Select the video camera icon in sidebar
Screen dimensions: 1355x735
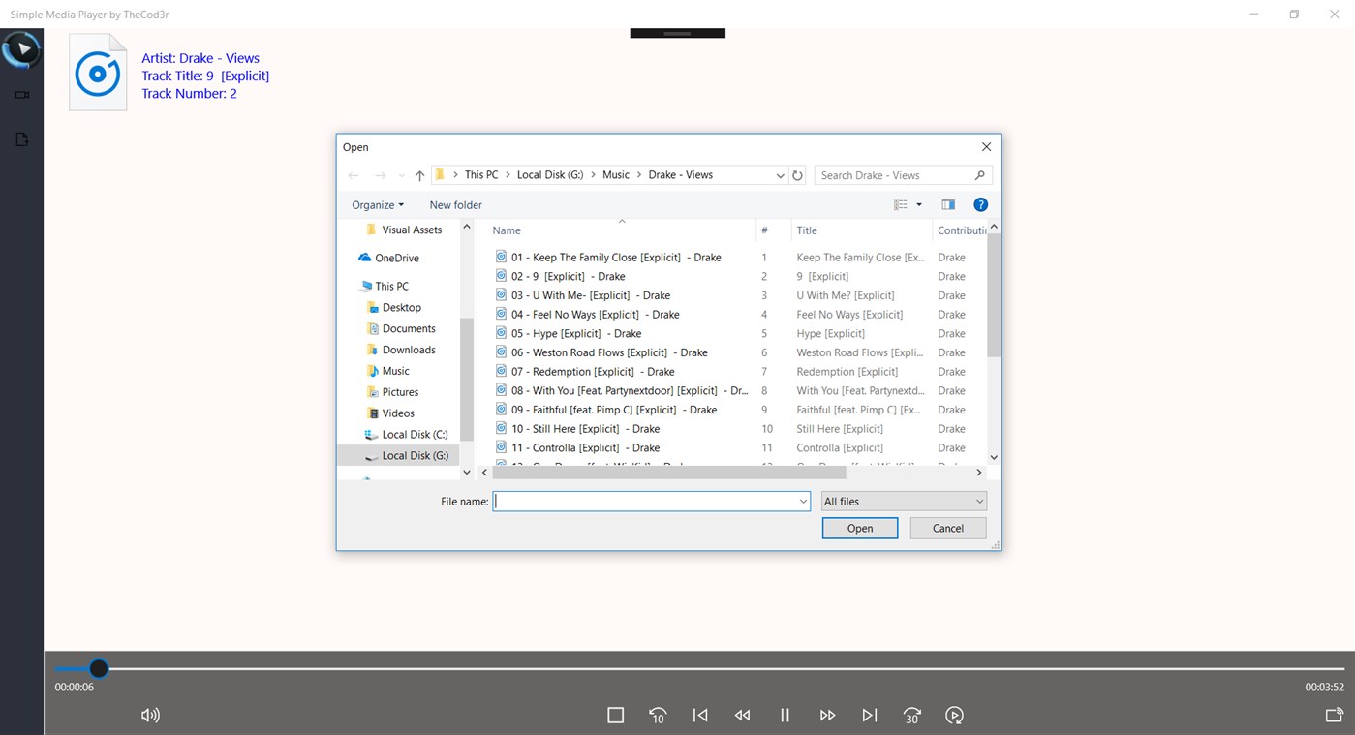[21, 94]
